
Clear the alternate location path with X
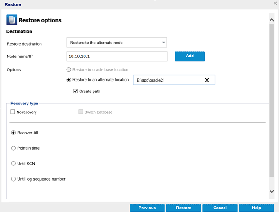tap(207, 80)
